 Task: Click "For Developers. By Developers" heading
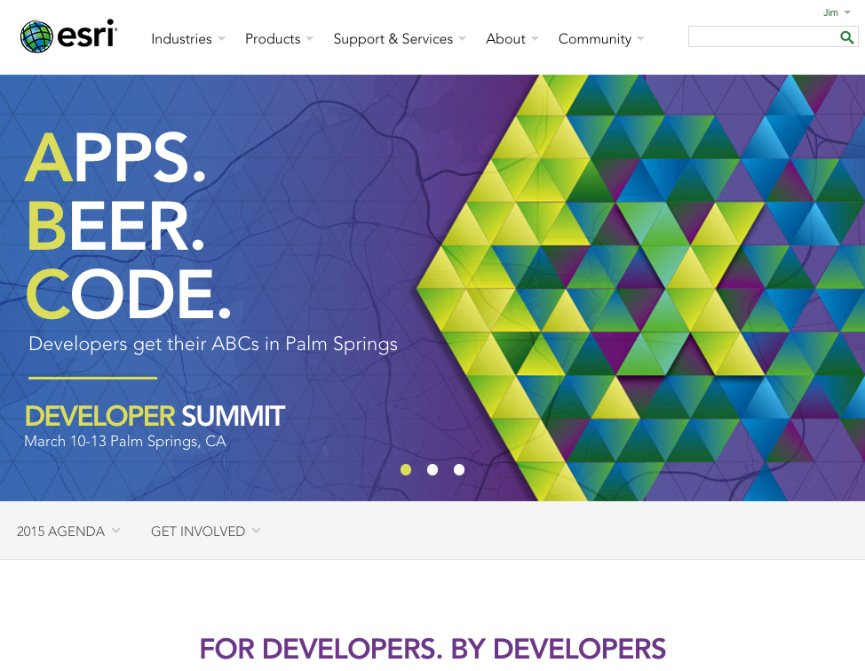[x=432, y=649]
